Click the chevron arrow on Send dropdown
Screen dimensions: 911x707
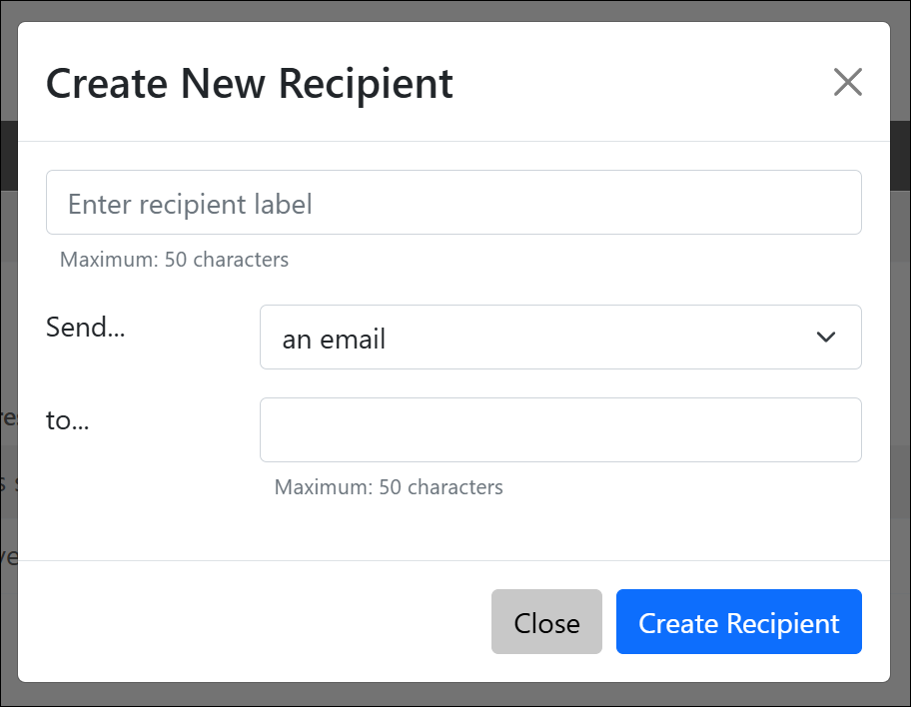[x=826, y=338]
